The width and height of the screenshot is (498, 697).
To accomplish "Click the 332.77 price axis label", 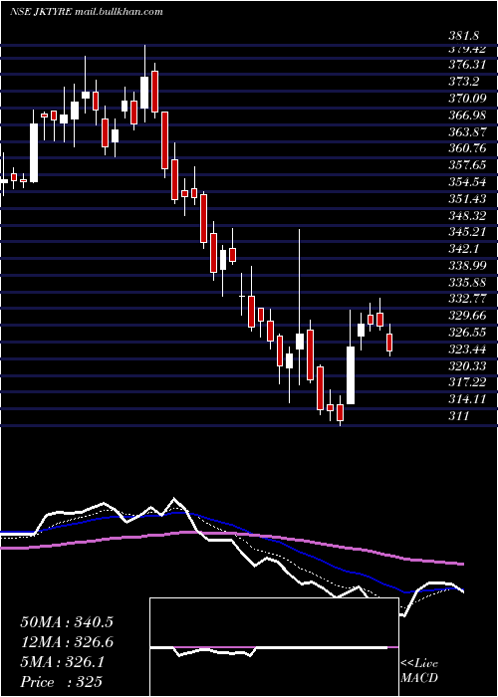I will pos(467,299).
